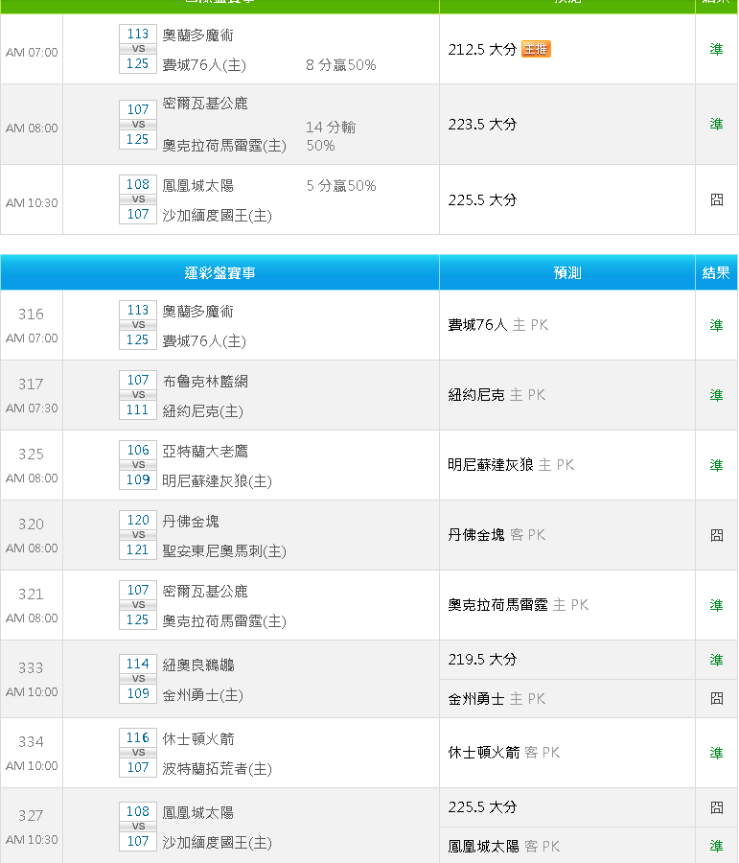Click game number 321

[x=31, y=594]
